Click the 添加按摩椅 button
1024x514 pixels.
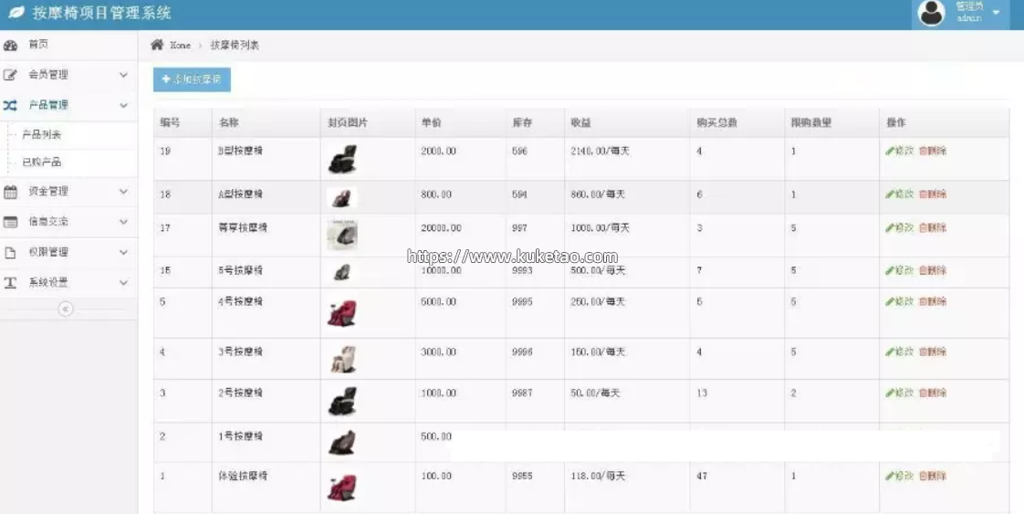click(192, 79)
